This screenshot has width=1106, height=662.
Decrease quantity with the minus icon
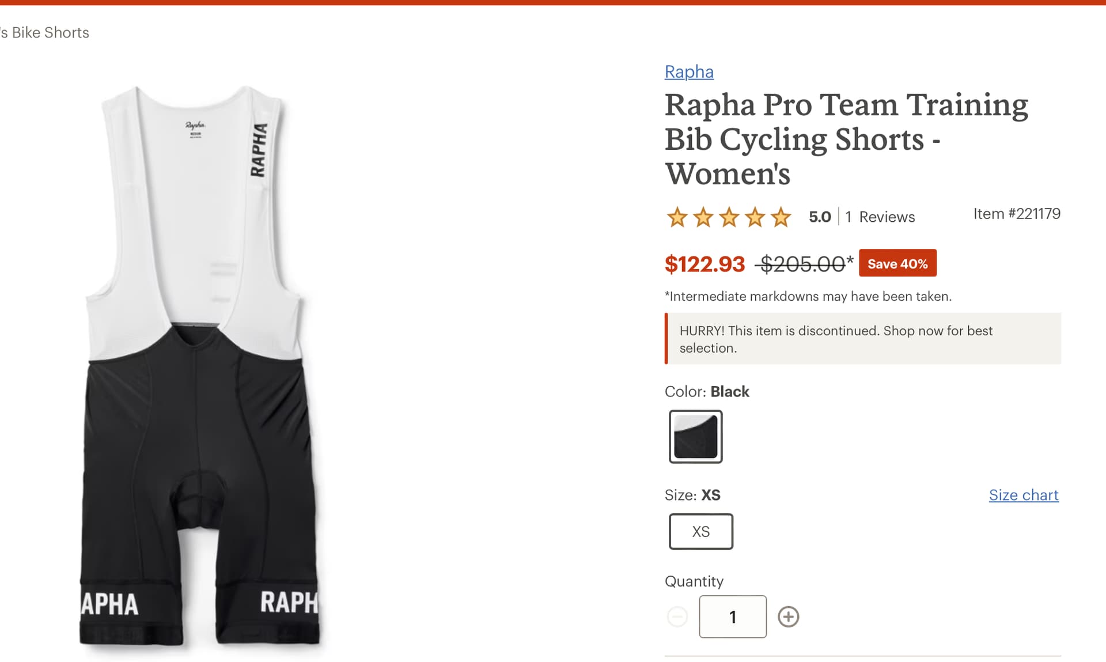pyautogui.click(x=677, y=616)
